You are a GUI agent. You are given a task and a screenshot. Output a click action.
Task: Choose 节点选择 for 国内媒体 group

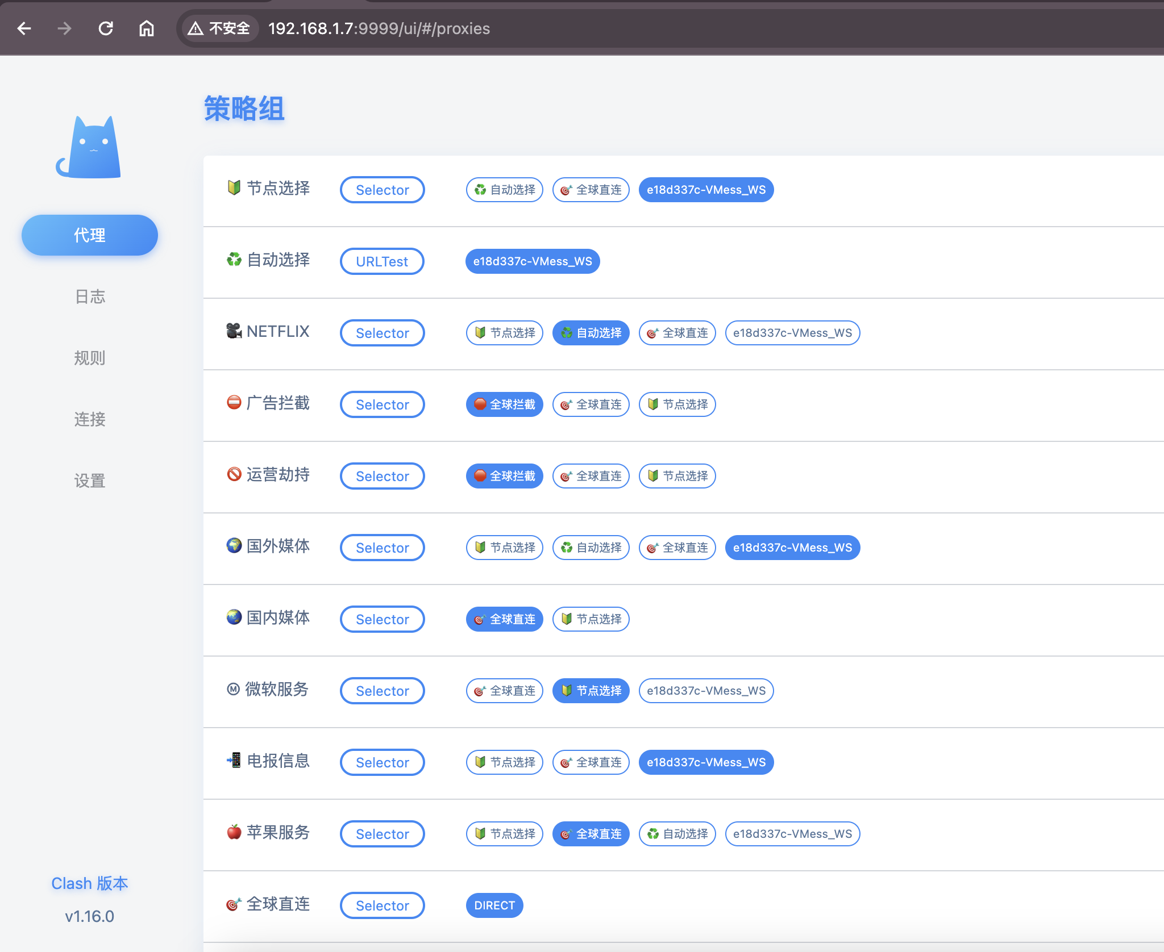pos(591,619)
